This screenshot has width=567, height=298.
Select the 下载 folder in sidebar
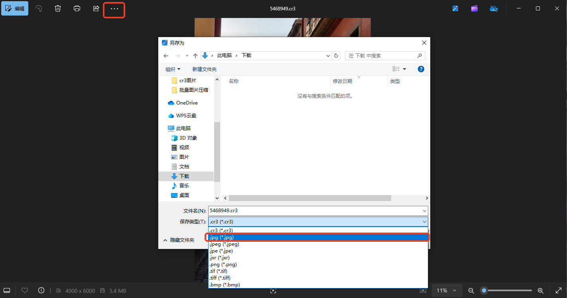(x=184, y=176)
